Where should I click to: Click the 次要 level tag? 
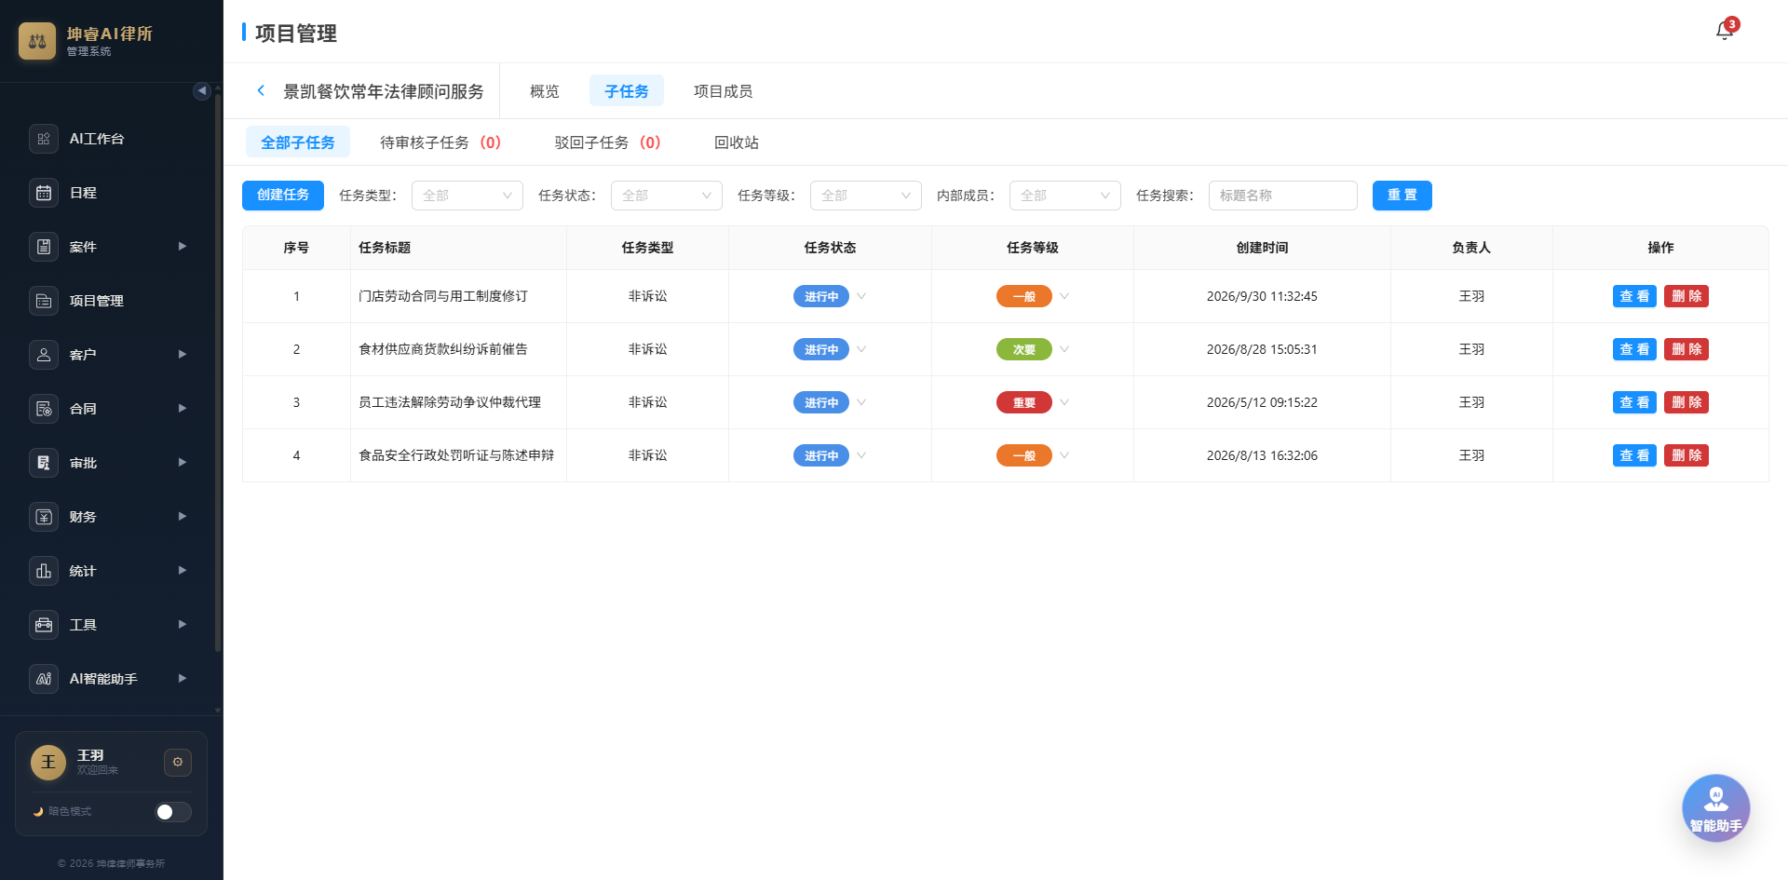click(x=1024, y=349)
